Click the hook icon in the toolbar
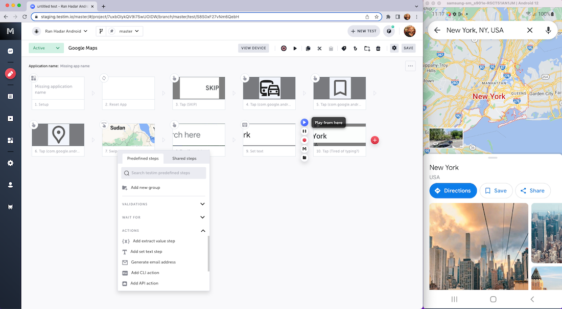The image size is (562, 309). [x=355, y=48]
